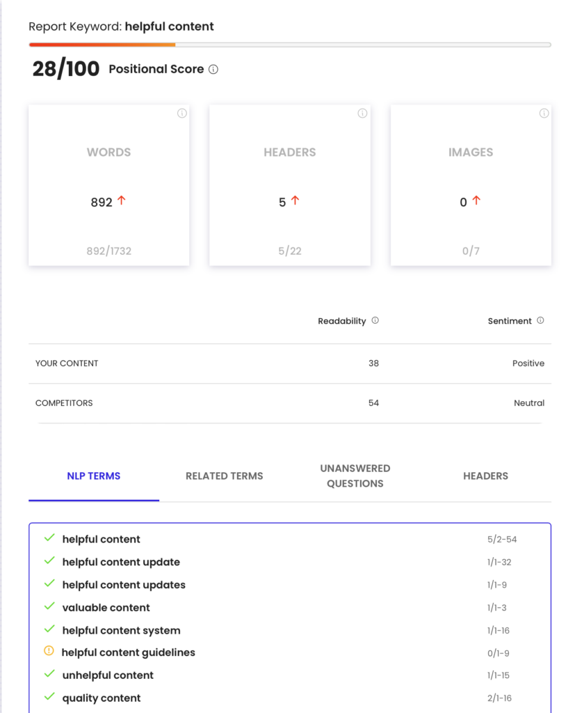Click red up arrow beside 892 words
Screen dimensions: 575x713
[122, 201]
